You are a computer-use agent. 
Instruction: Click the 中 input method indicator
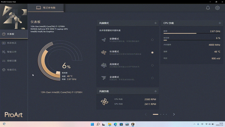click(x=202, y=124)
